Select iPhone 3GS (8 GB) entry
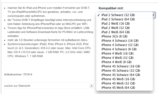This screenshot has height=94, width=158. tap(125, 36)
